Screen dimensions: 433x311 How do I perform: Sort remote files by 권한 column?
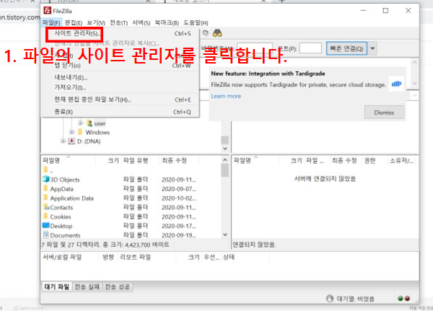374,160
